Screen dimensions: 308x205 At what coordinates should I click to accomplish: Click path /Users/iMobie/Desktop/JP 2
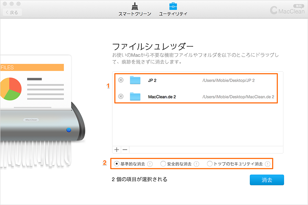(229, 80)
